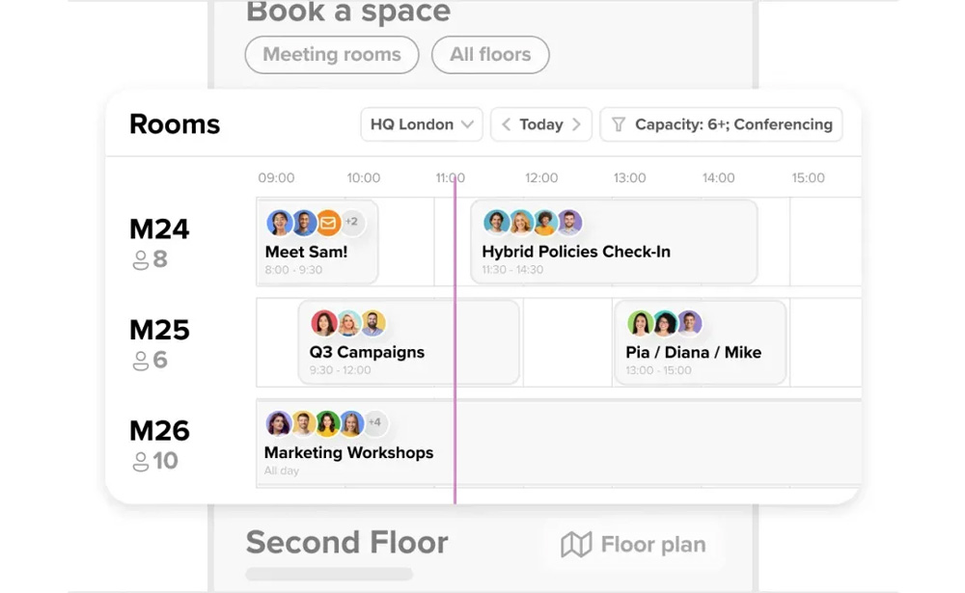Click +2 attendees badge in Meet Sam!
This screenshot has width=965, height=593.
[x=351, y=222]
